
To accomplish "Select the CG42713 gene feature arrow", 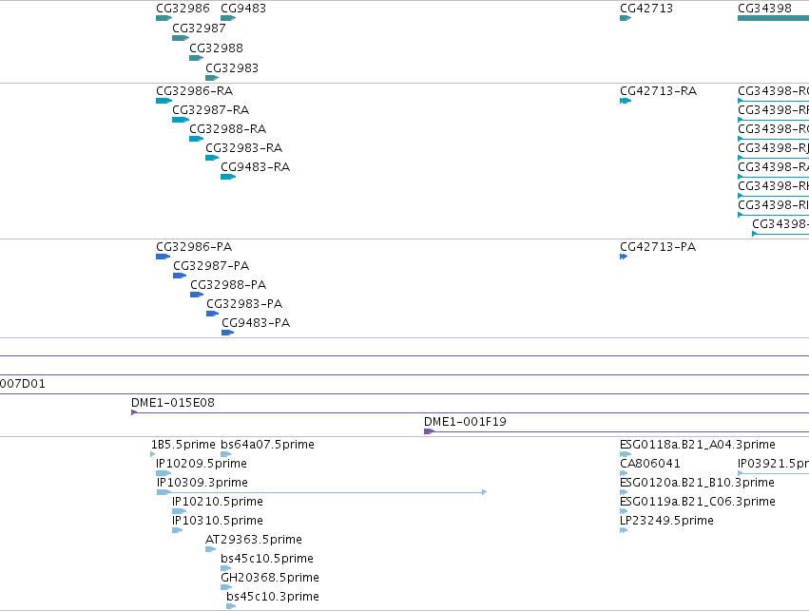I will [x=626, y=18].
